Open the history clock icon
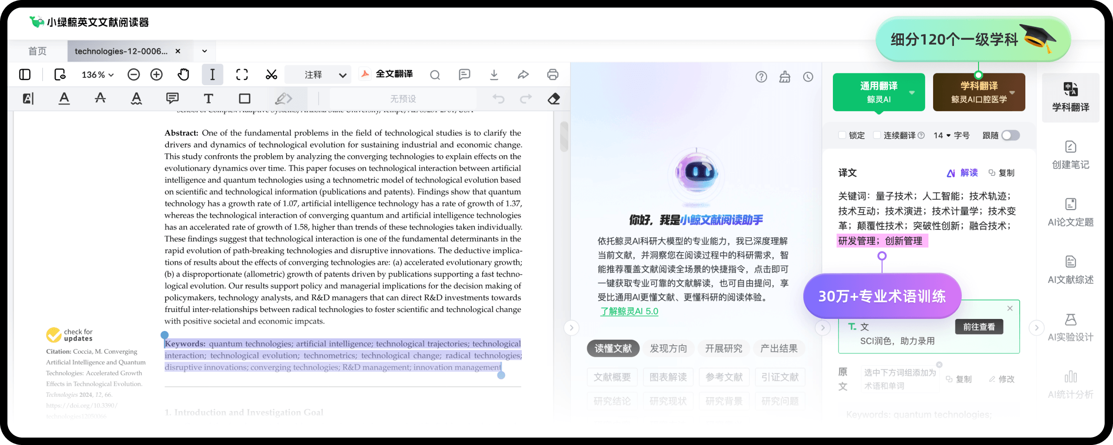Image resolution: width=1113 pixels, height=445 pixels. [808, 77]
